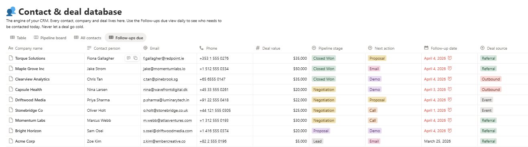
Task: Open email link o.holt@stonebridge.co.uk
Action: pos(166,110)
